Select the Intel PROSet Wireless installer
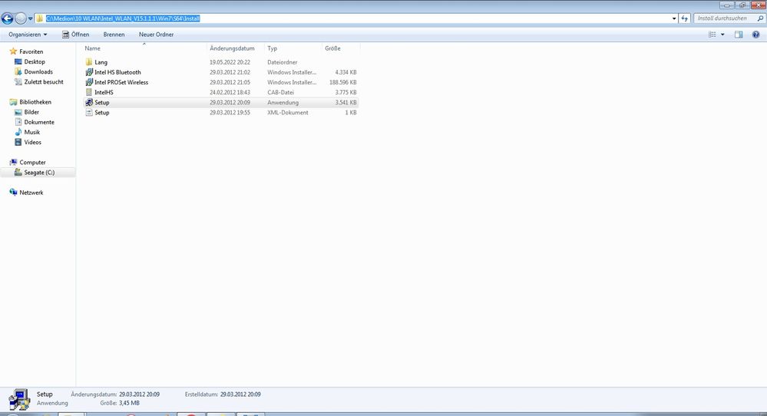 [x=121, y=82]
